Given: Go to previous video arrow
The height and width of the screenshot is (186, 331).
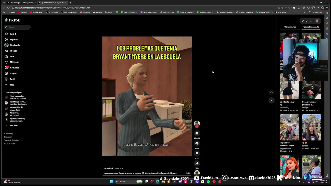Looking at the screenshot, I should tap(271, 92).
